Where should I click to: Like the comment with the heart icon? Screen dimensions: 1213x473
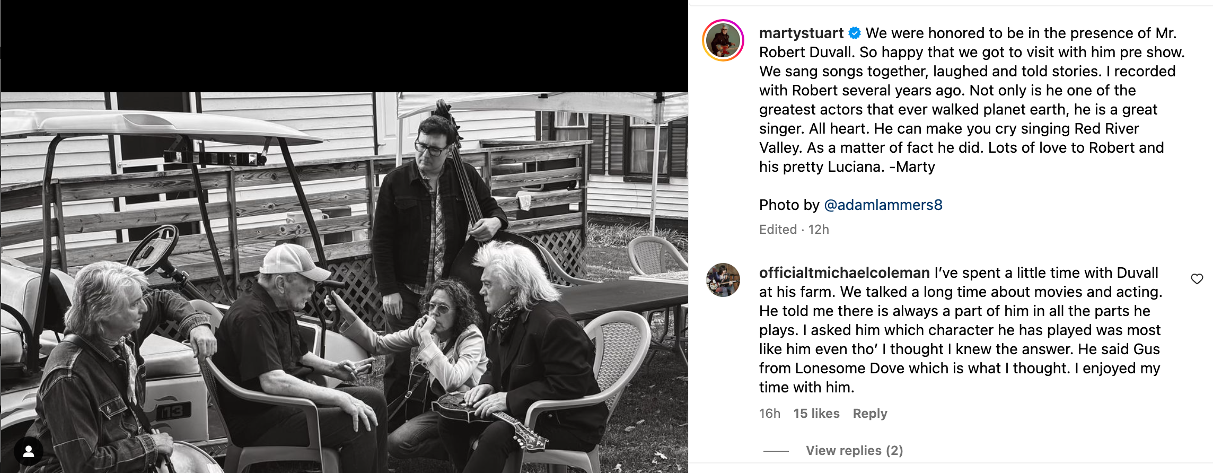pos(1197,279)
